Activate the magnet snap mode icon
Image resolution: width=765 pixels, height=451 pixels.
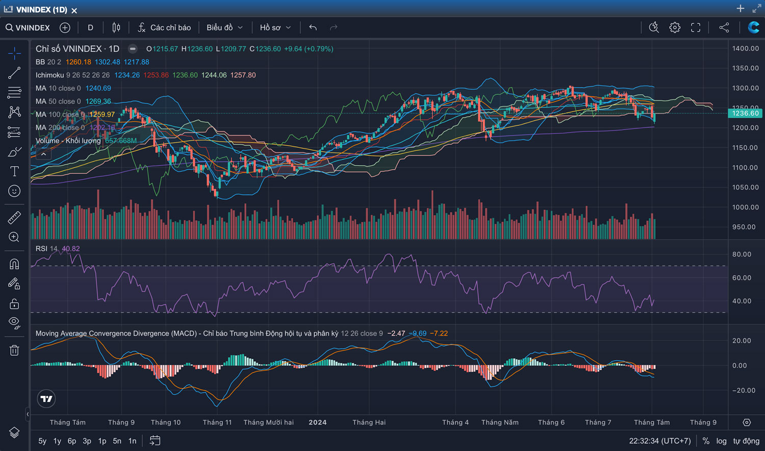(14, 263)
